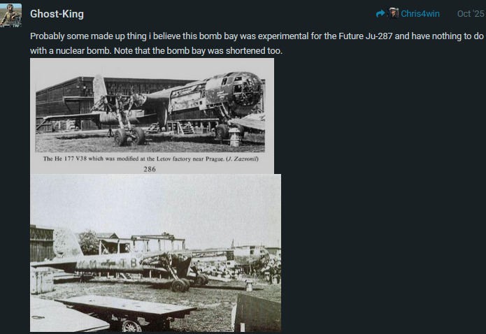
Task: Open the lower photo of the aircraft
Action: pyautogui.click(x=156, y=253)
